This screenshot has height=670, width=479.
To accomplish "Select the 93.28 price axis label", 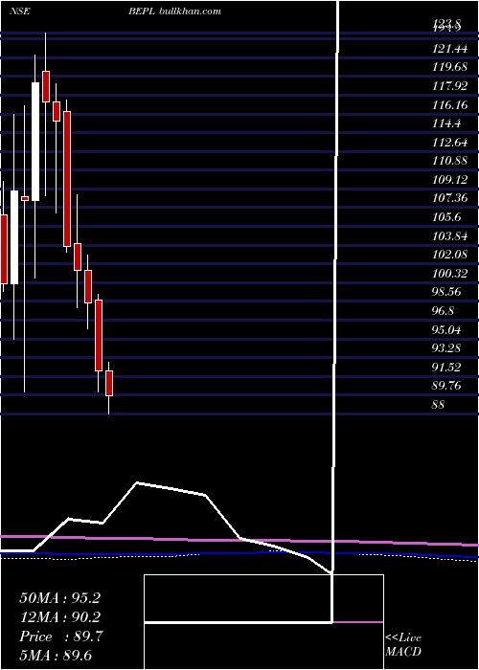I will 446,348.
